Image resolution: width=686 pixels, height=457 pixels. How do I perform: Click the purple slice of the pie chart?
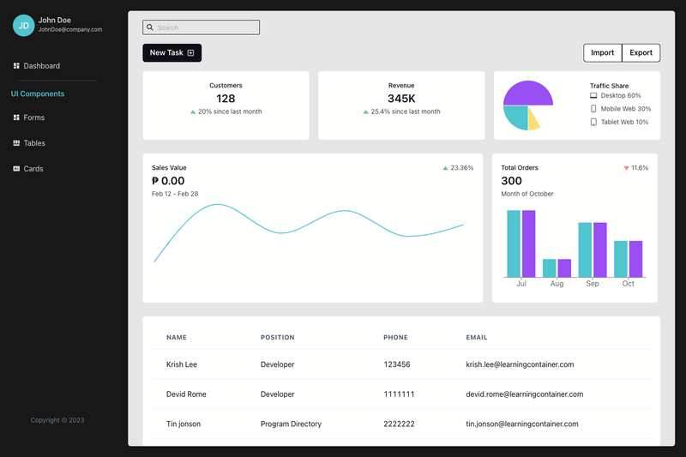click(x=528, y=93)
